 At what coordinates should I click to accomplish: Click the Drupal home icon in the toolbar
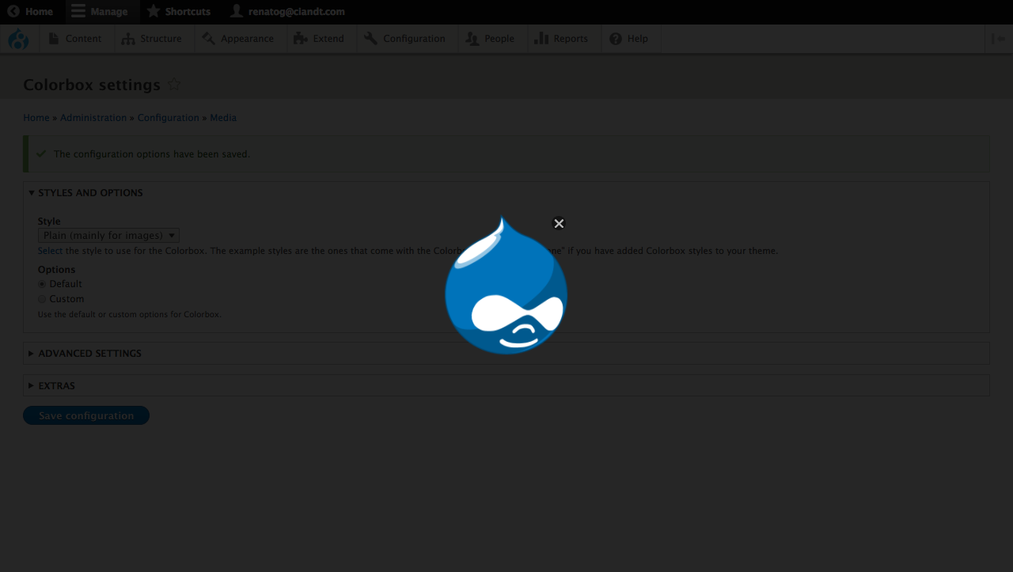pos(18,39)
